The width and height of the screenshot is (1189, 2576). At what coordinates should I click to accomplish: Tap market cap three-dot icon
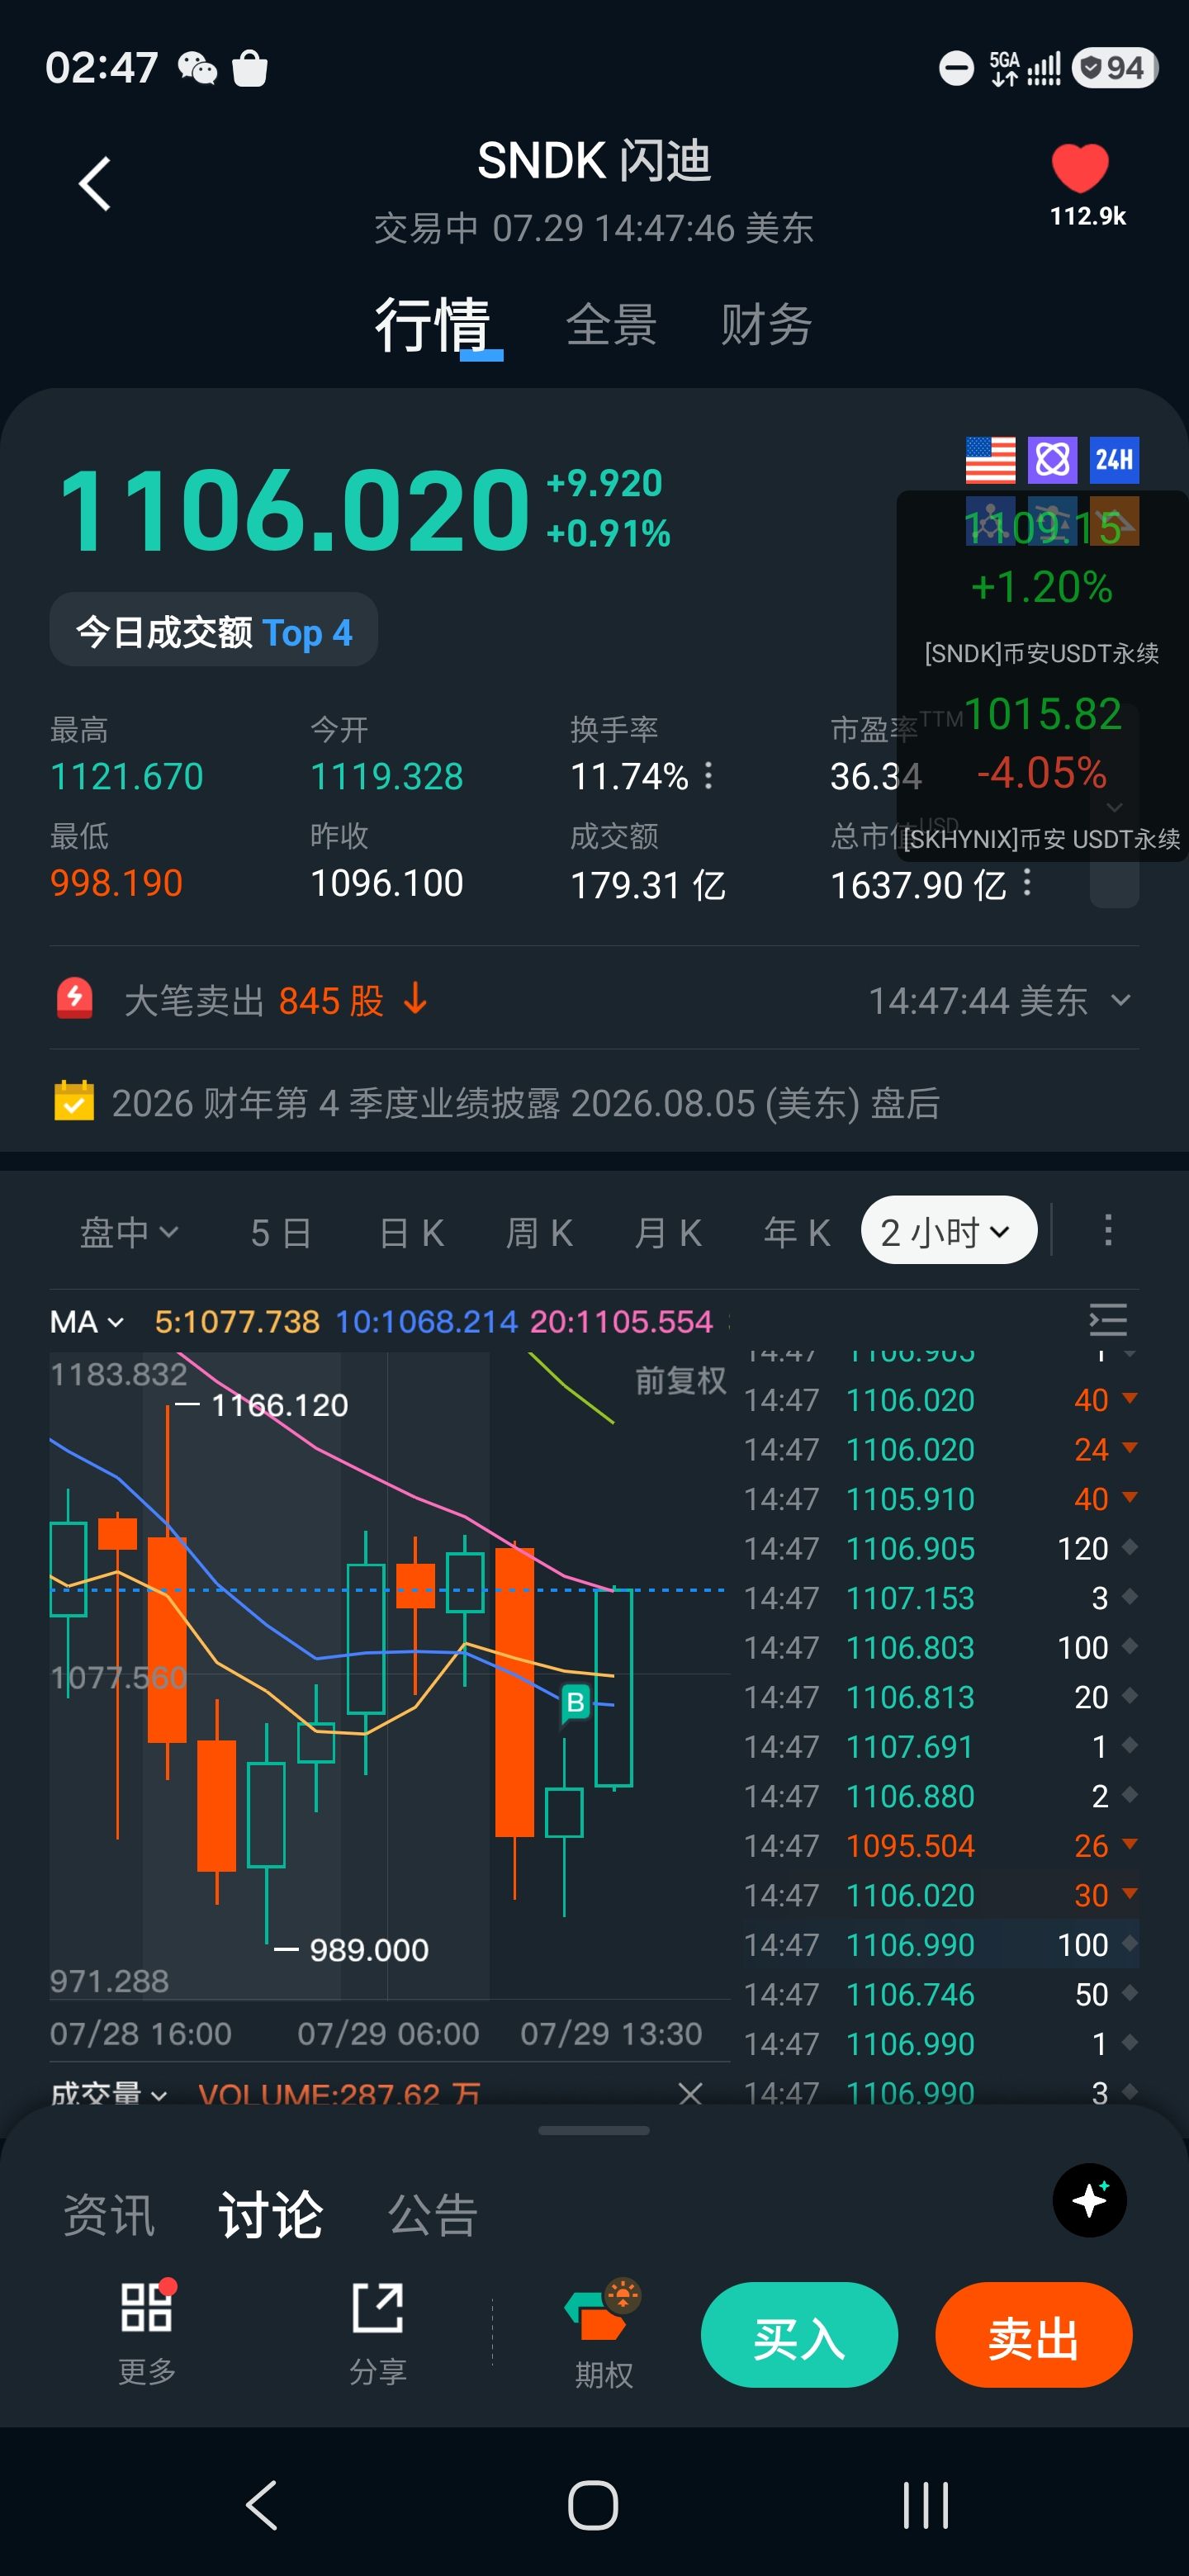click(x=1027, y=882)
